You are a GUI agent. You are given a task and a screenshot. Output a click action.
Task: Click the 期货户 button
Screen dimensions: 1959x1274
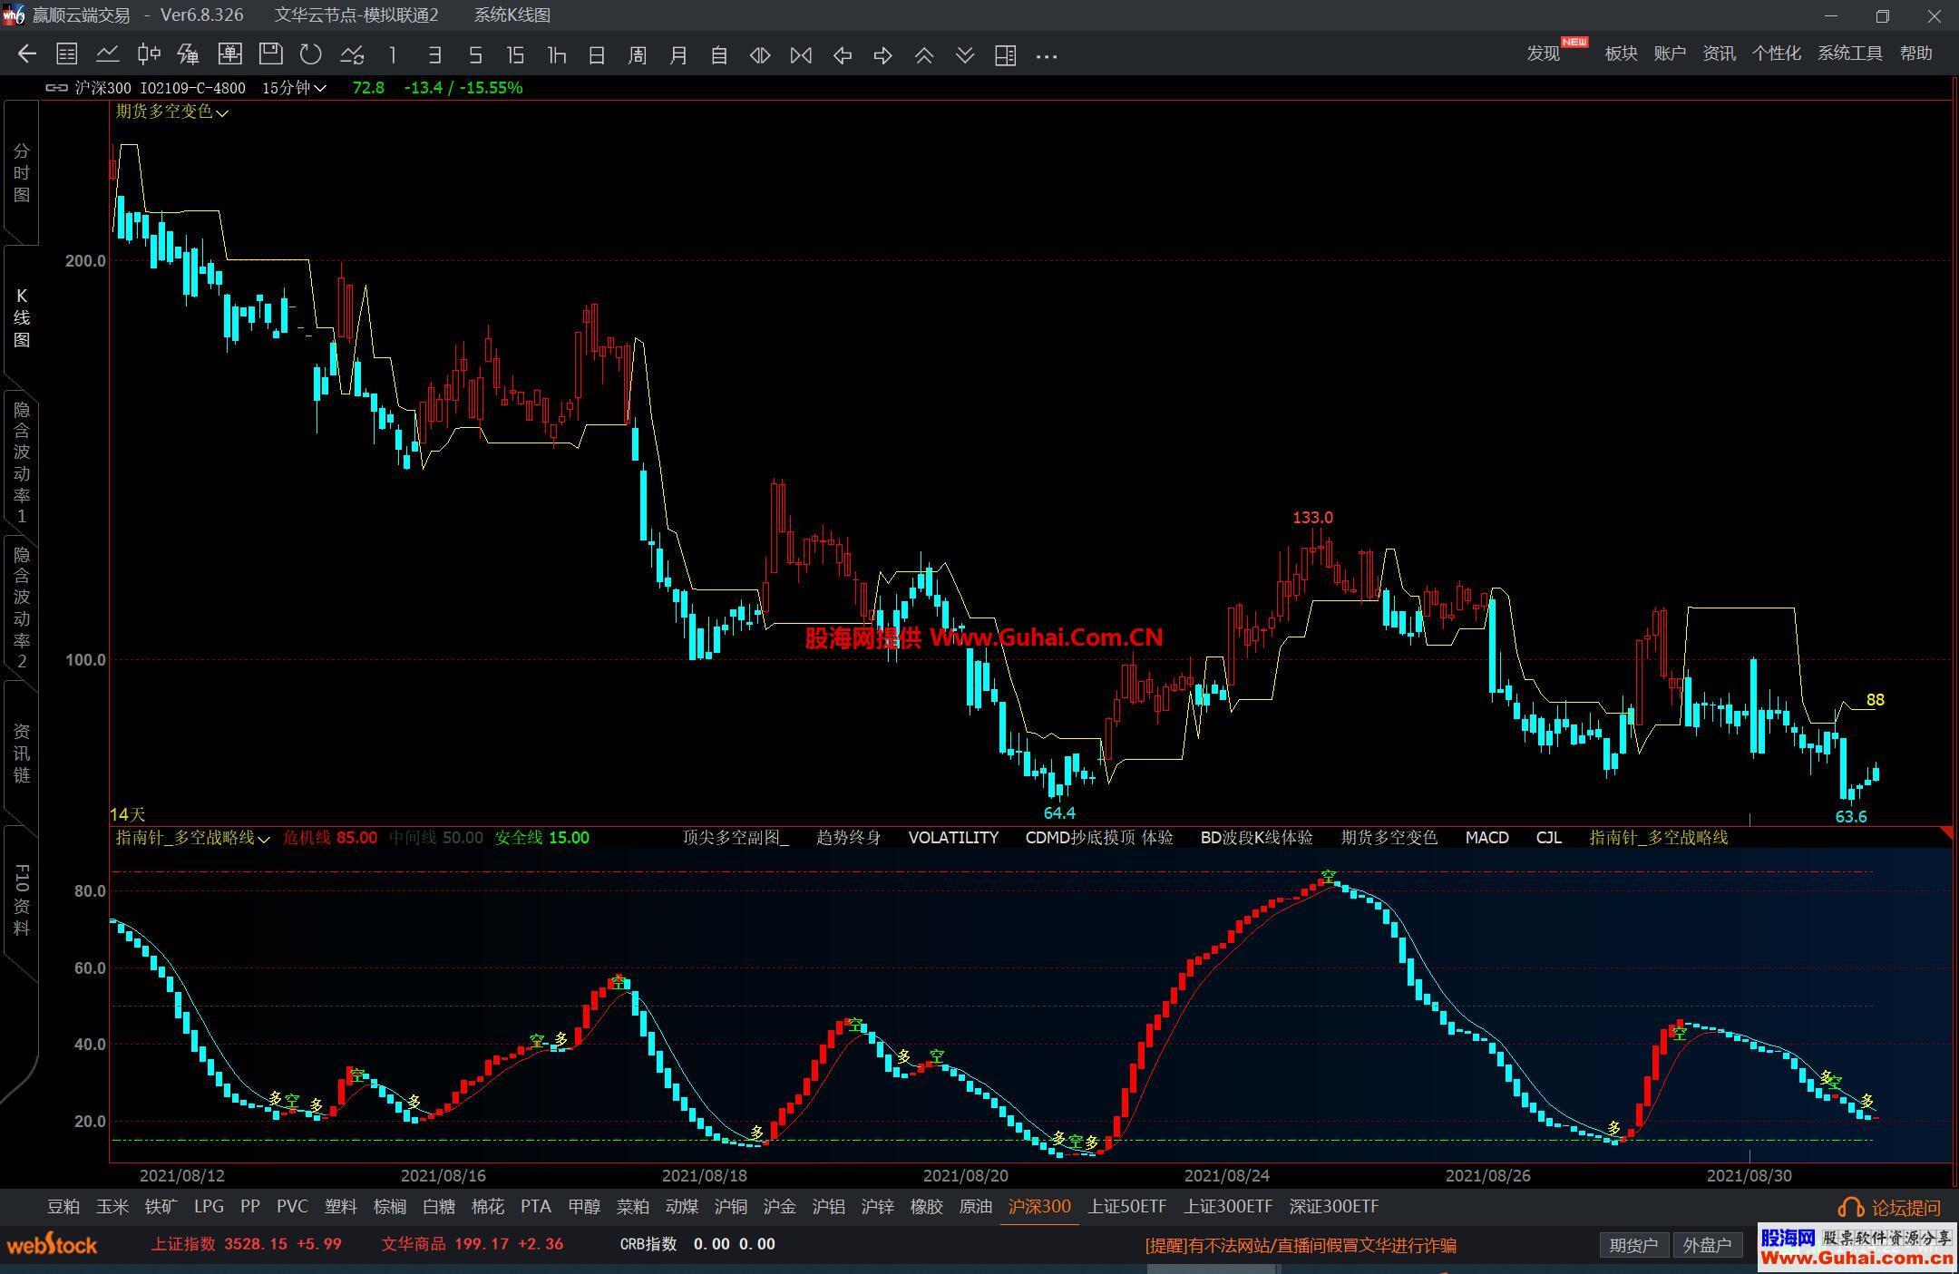pos(1632,1245)
